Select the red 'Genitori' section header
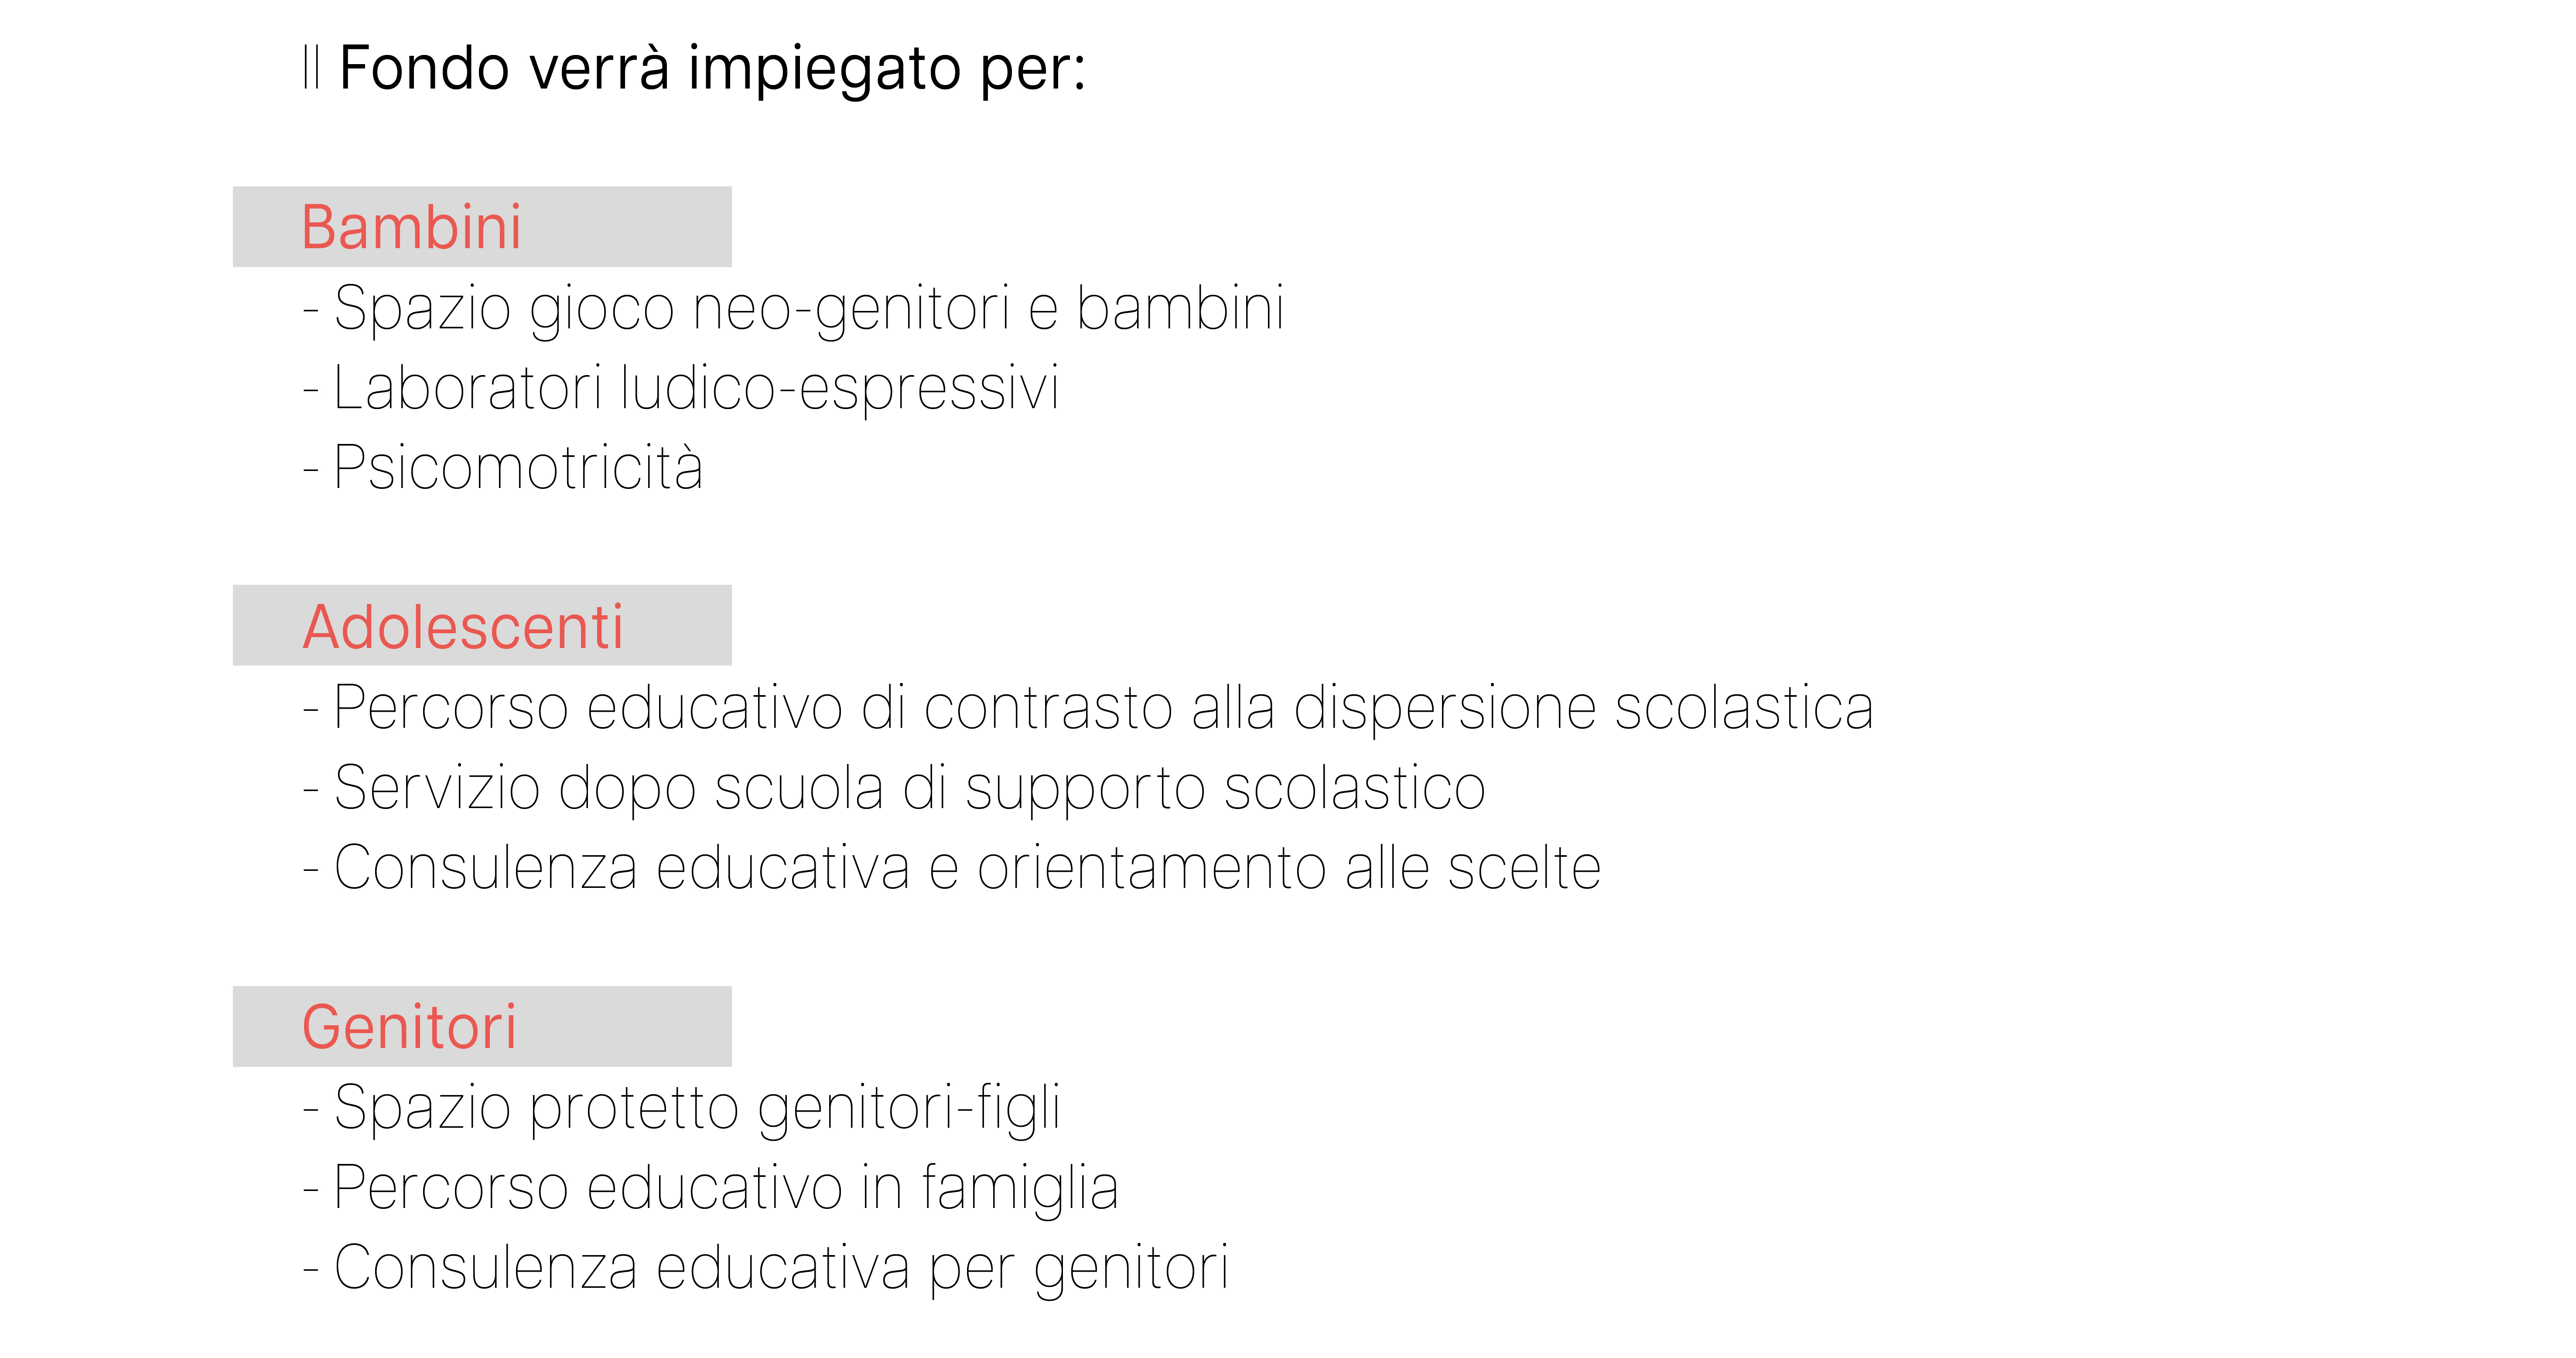Viewport: 2576px width, 1358px height. point(409,1027)
